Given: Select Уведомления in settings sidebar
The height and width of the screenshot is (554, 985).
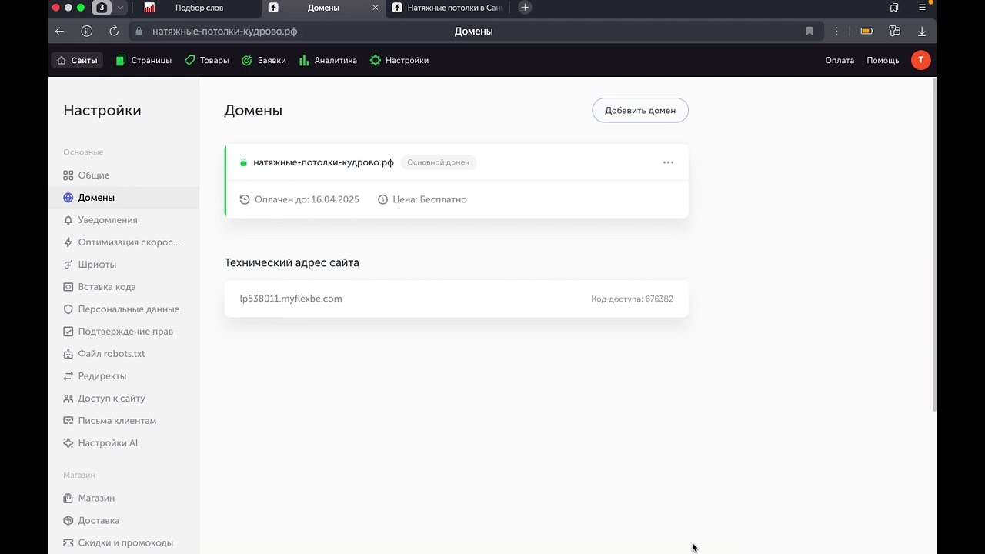Looking at the screenshot, I should (107, 220).
